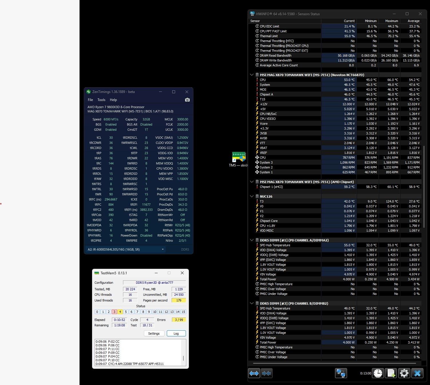Reset the HWiNFO elapsed time clock
Image resolution: width=430 pixels, height=385 pixels.
(x=378, y=373)
